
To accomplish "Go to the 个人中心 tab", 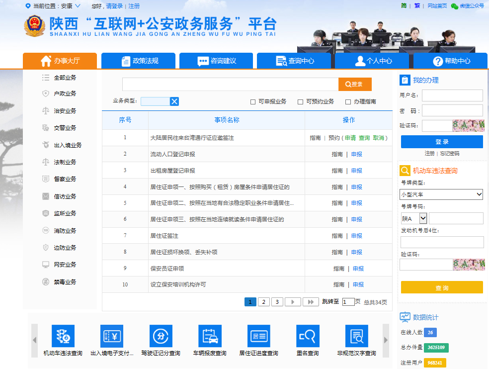I will (372, 61).
